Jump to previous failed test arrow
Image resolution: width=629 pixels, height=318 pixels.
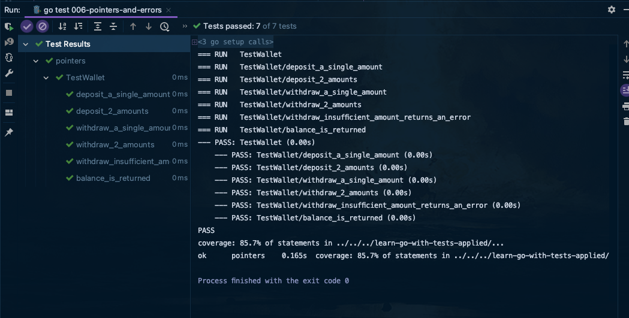click(133, 26)
